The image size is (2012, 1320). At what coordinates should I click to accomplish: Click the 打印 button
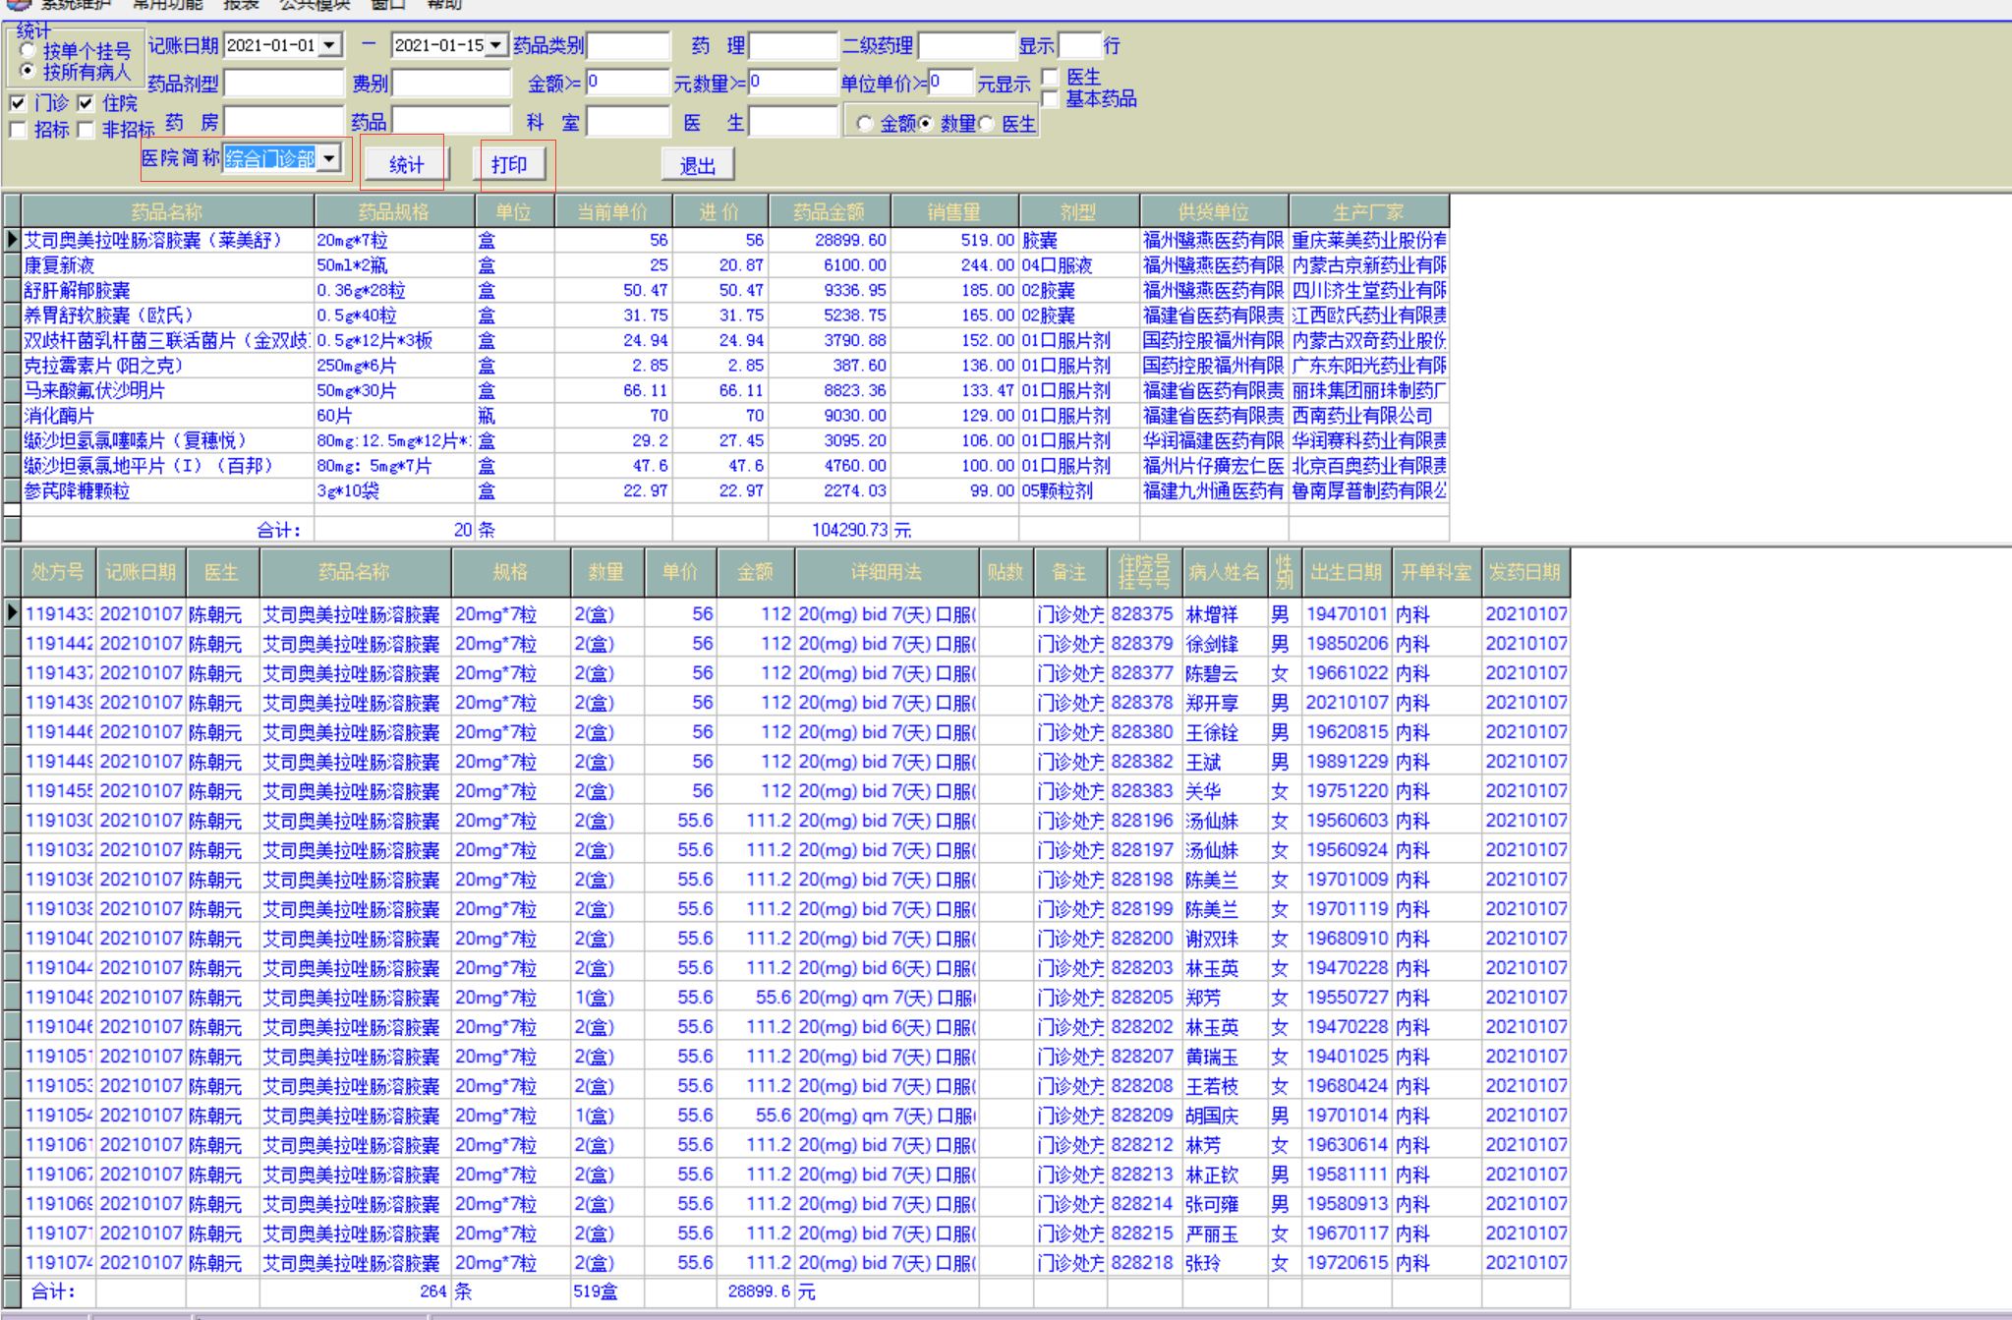coord(509,164)
